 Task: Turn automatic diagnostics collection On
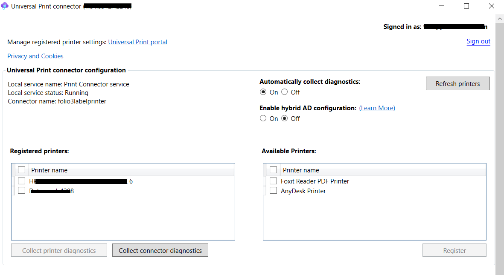[x=263, y=92]
